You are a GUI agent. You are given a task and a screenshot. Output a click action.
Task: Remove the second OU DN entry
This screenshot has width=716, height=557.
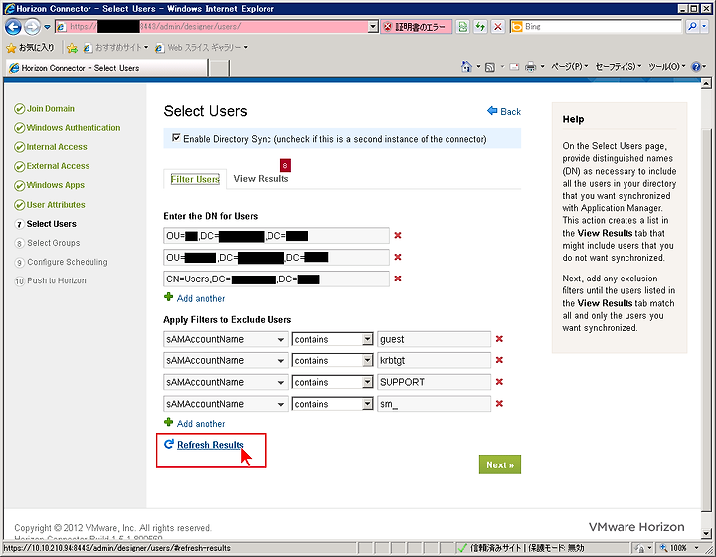[398, 257]
